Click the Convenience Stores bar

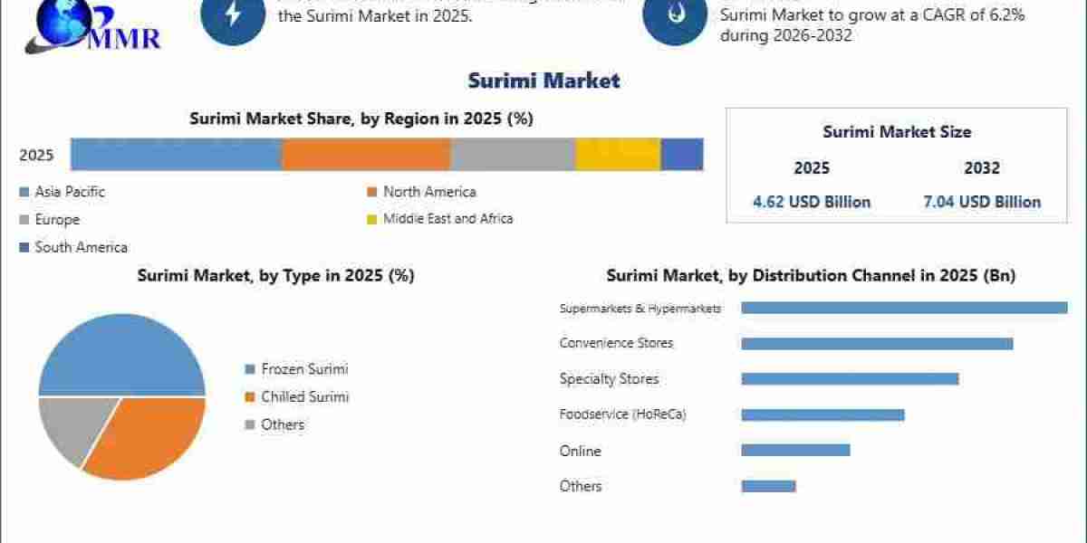pos(877,344)
